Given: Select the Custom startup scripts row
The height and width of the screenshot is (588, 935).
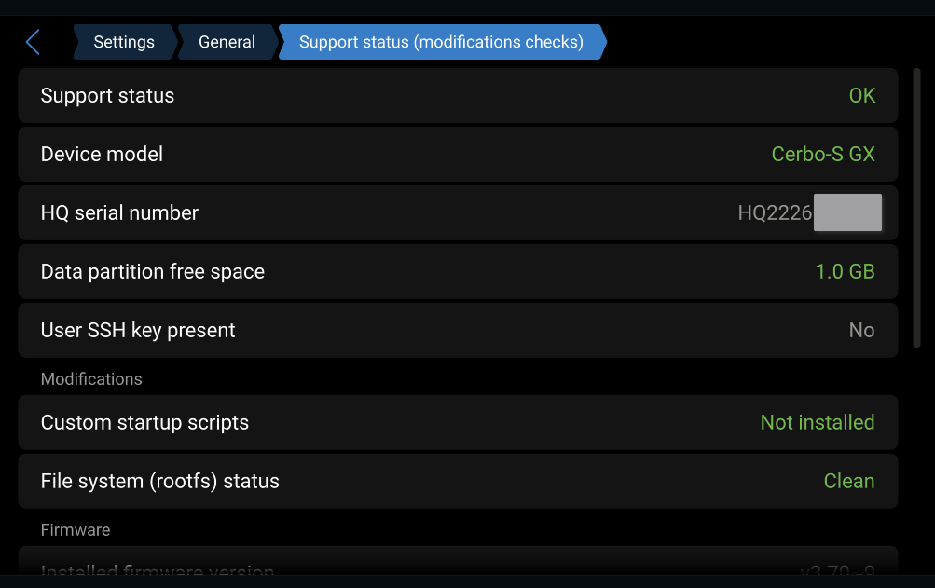Looking at the screenshot, I should click(457, 423).
